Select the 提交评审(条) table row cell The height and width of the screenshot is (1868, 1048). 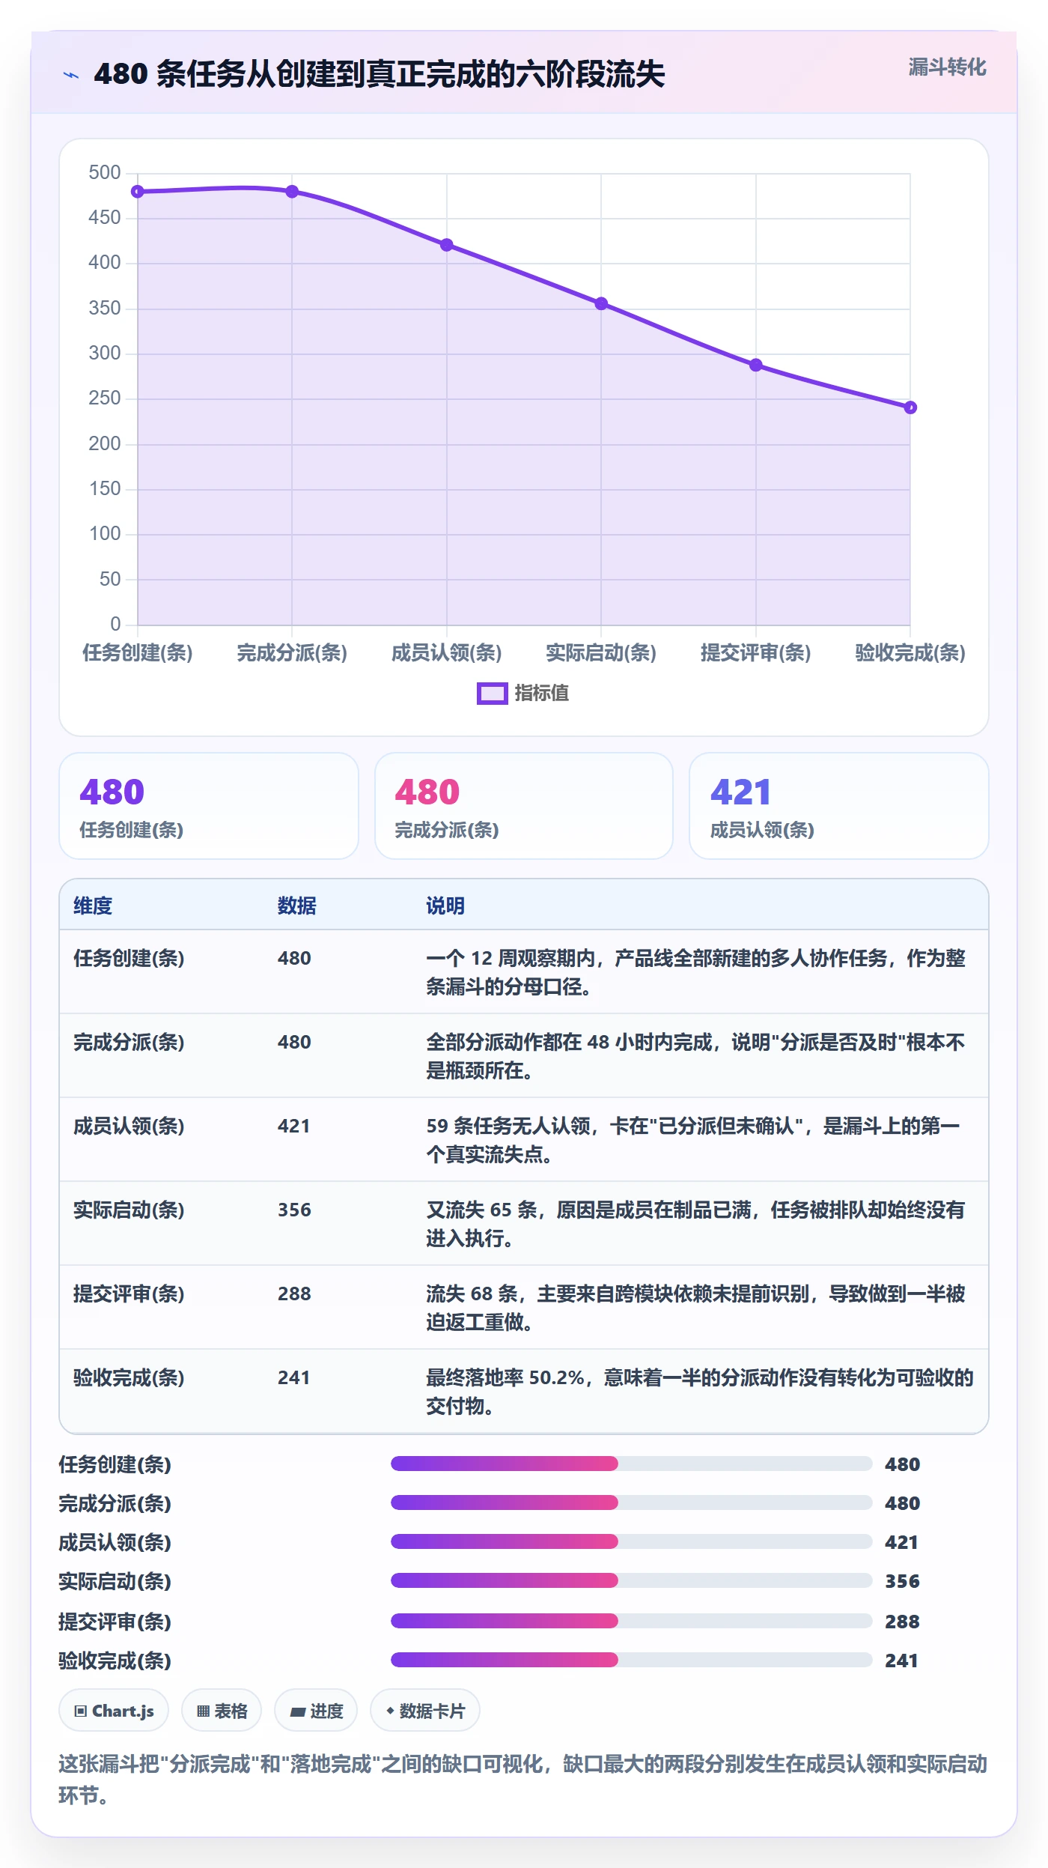(x=129, y=1294)
